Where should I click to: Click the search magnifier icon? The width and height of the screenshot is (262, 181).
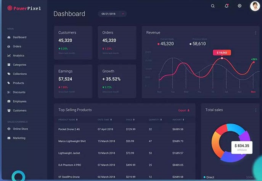213,6
